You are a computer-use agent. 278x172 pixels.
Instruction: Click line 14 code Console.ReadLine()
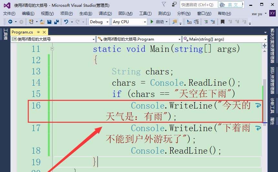195,83
